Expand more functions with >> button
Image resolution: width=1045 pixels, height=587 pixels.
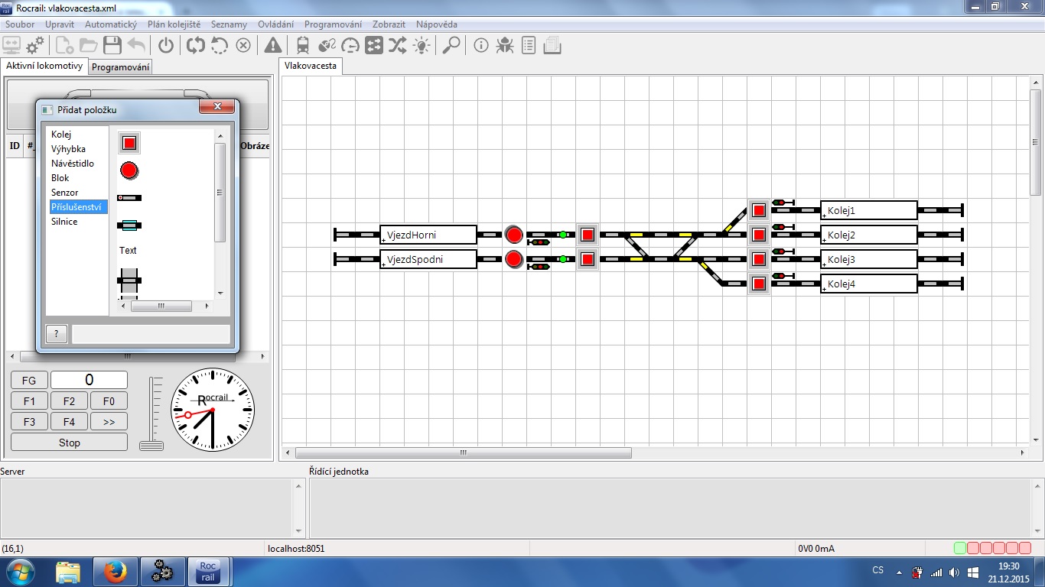[109, 421]
